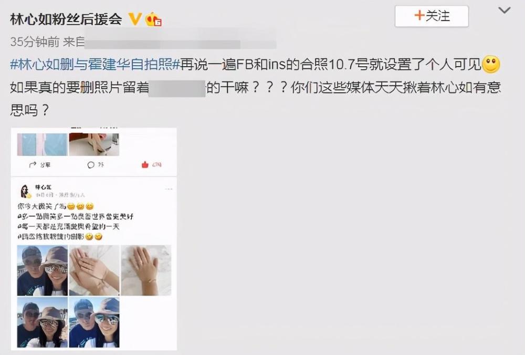
Task: Follow the account with +关注 button
Action: point(432,16)
